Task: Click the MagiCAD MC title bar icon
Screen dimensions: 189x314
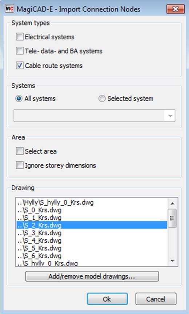Action: (x=9, y=9)
